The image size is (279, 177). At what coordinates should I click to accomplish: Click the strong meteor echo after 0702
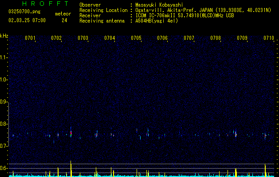point(71,133)
